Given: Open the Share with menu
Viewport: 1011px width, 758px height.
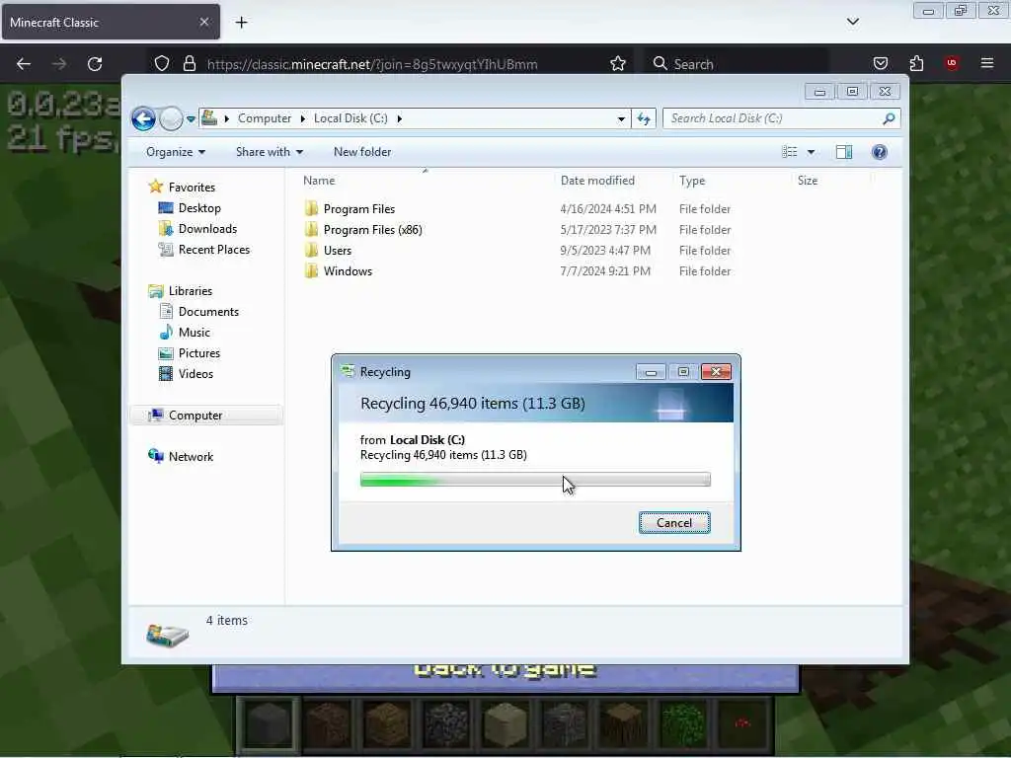Looking at the screenshot, I should 269,152.
